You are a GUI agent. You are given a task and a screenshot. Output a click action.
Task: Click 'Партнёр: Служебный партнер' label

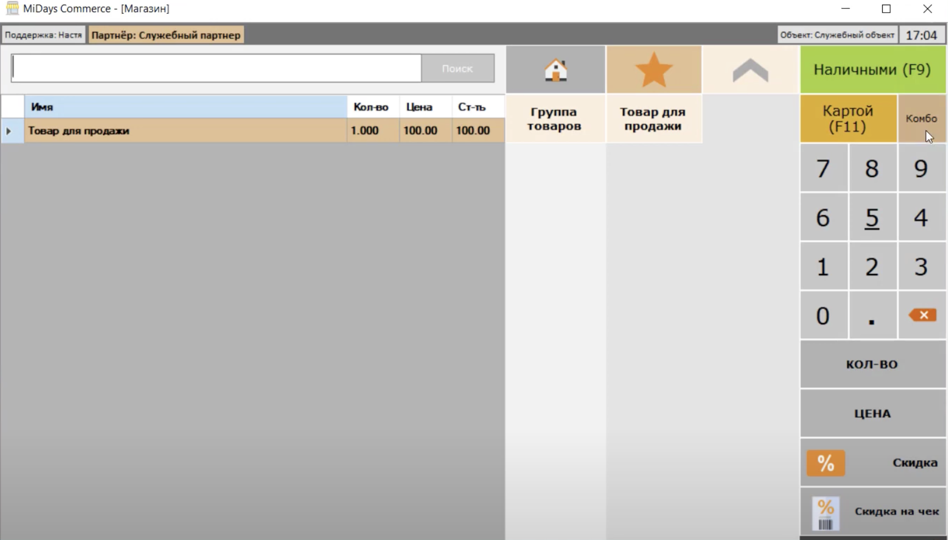[x=166, y=35]
